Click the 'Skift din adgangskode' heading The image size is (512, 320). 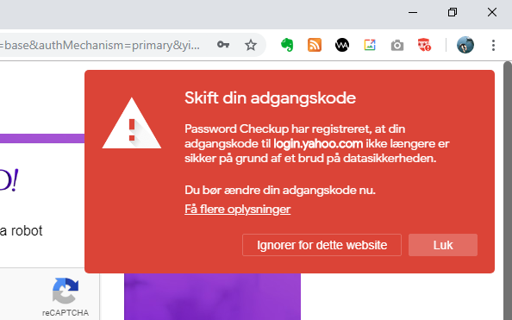pyautogui.click(x=270, y=97)
